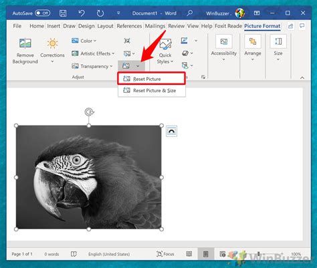Choose the Reset Picture option
317x268 pixels.
tap(151, 79)
